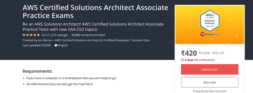Click the rupee ₹420 price
This screenshot has width=253, height=93.
click(x=189, y=53)
